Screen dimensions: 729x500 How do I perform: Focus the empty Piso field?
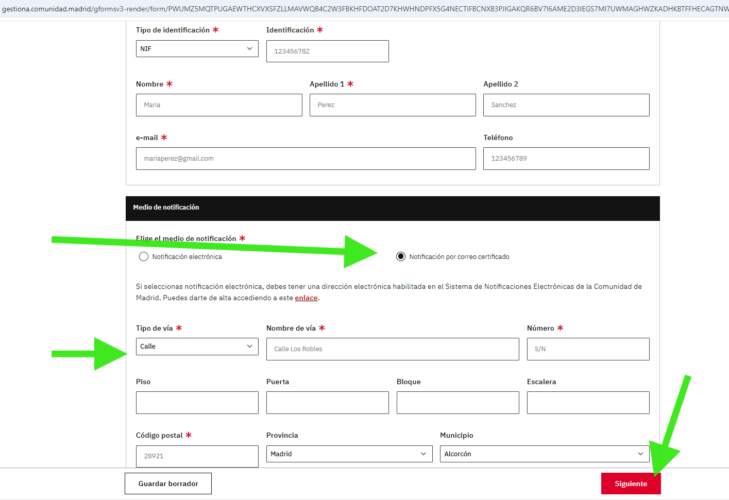(197, 403)
